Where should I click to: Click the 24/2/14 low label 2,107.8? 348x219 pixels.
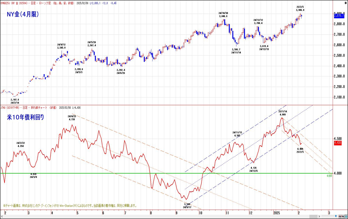tap(15, 101)
